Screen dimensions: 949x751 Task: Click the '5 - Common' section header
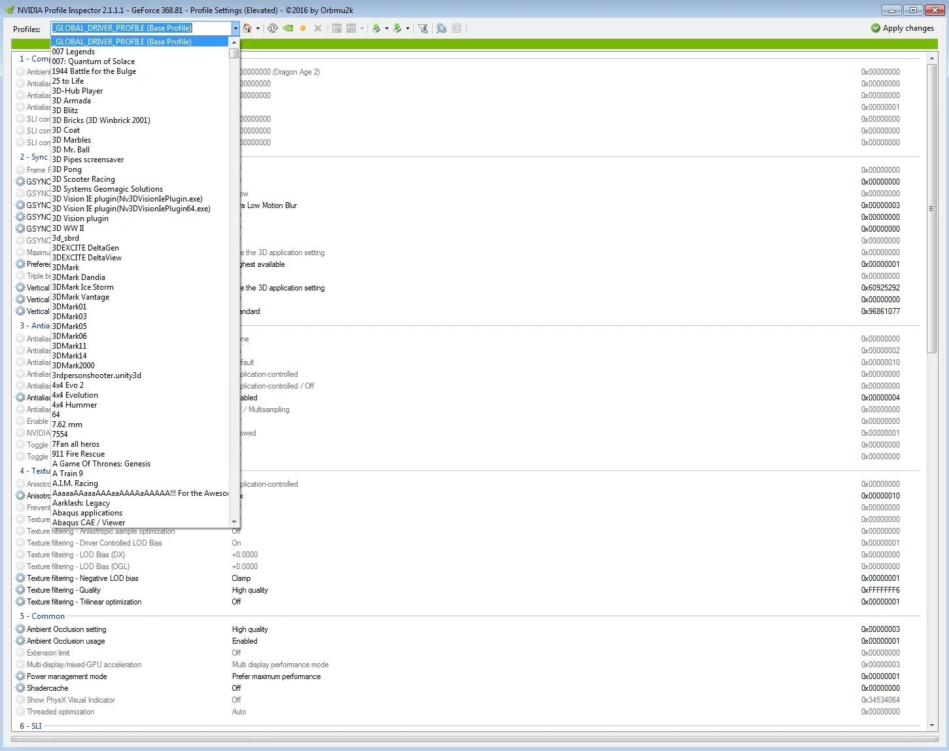pyautogui.click(x=42, y=616)
